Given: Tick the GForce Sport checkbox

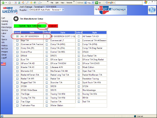Looking at the screenshot, I should [47, 60].
